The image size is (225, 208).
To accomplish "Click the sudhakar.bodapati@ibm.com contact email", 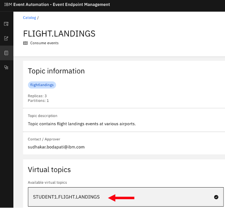I will click(56, 147).
